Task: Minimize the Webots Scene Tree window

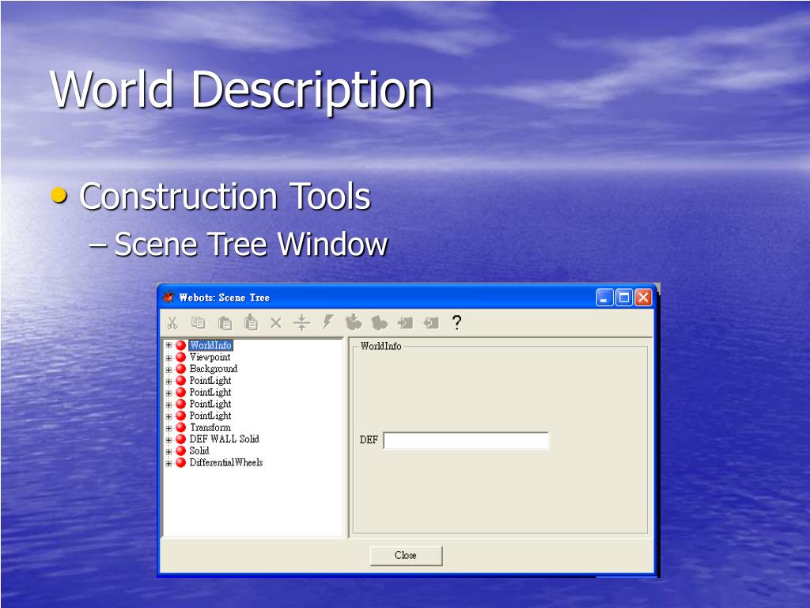Action: [x=604, y=298]
